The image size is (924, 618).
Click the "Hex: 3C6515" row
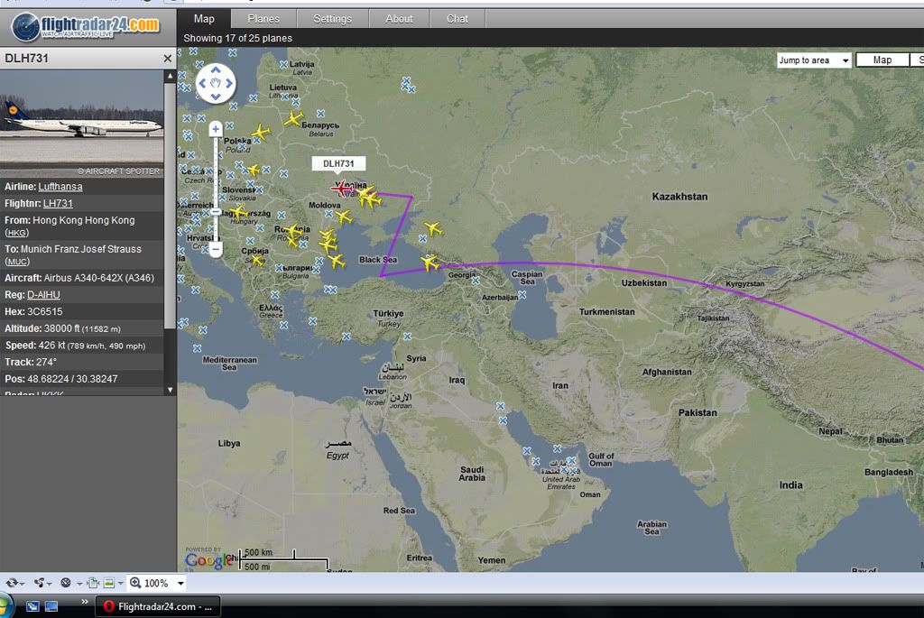click(x=82, y=311)
